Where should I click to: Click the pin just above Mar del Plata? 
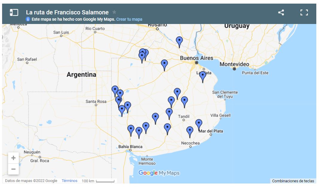tap(199, 124)
